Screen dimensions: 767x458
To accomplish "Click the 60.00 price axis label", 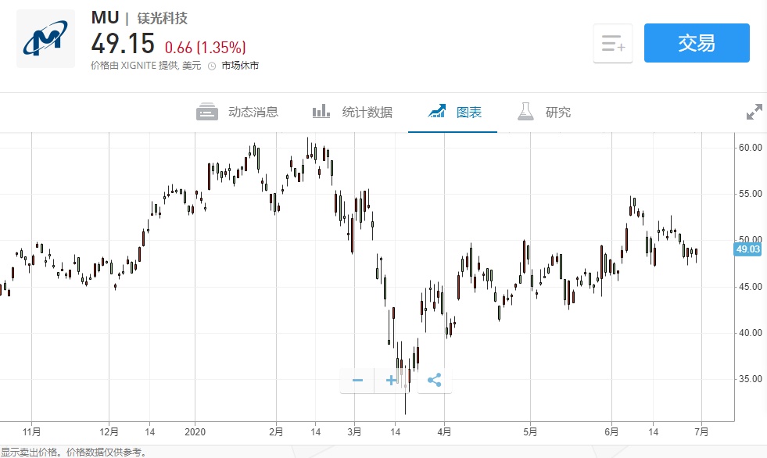I will pyautogui.click(x=750, y=148).
